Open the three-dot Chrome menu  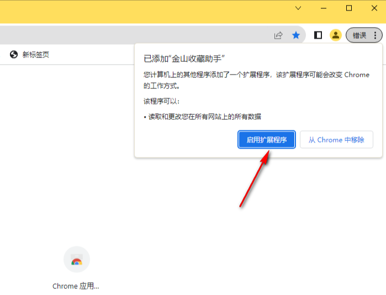[x=375, y=35]
